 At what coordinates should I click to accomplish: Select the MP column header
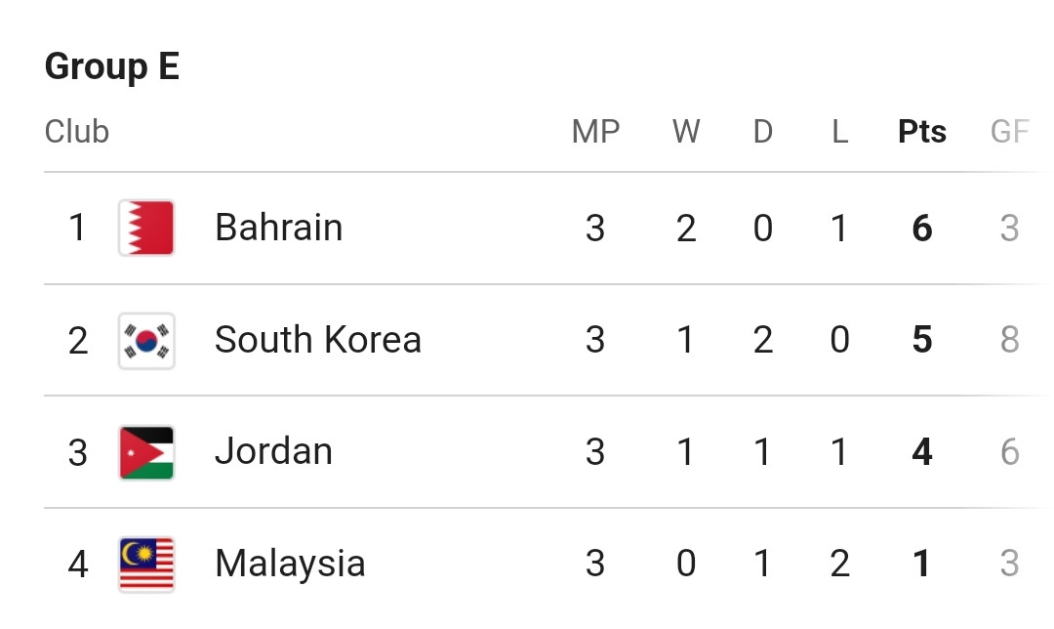click(x=595, y=131)
